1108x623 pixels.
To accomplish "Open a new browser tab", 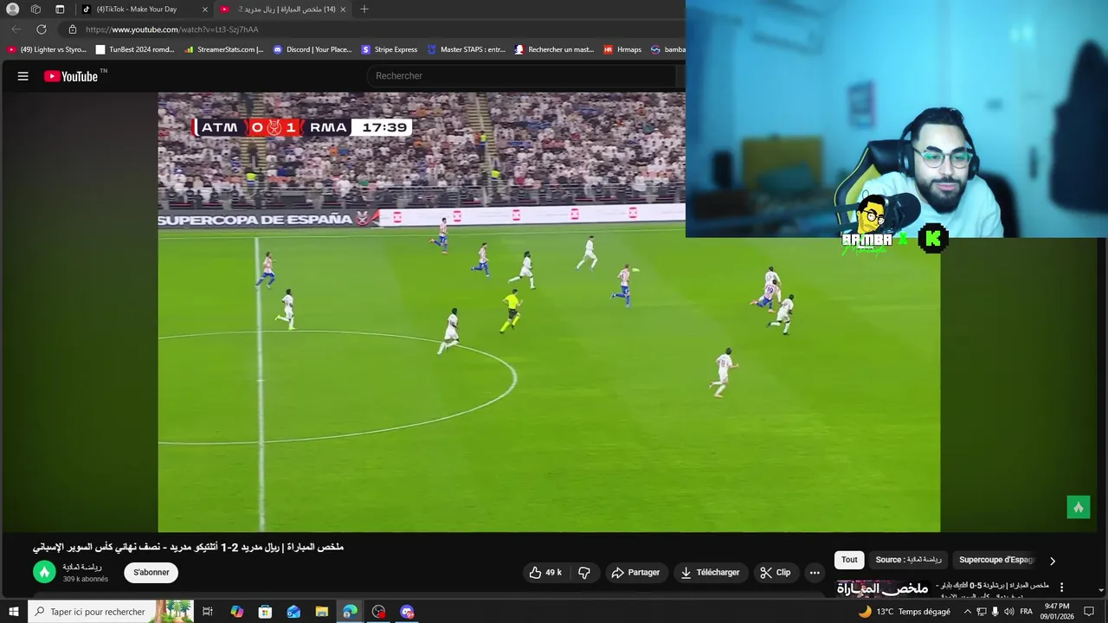I will point(364,10).
